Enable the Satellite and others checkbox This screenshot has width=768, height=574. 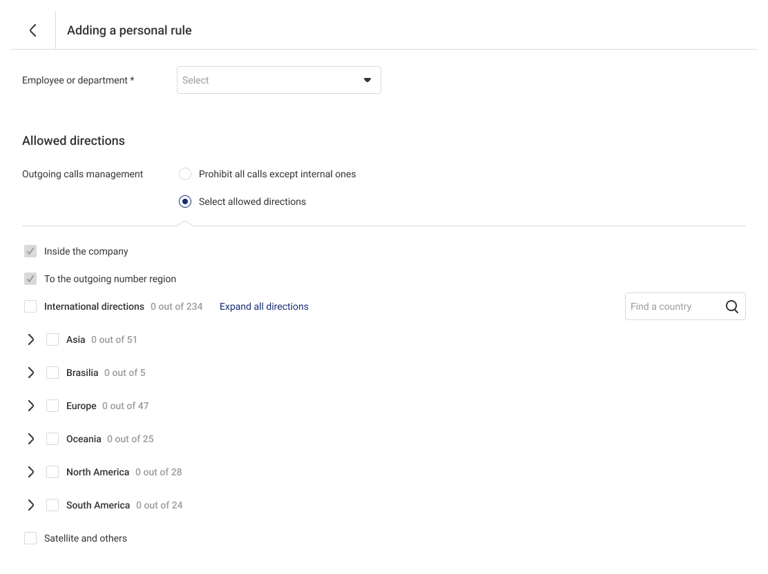coord(30,538)
